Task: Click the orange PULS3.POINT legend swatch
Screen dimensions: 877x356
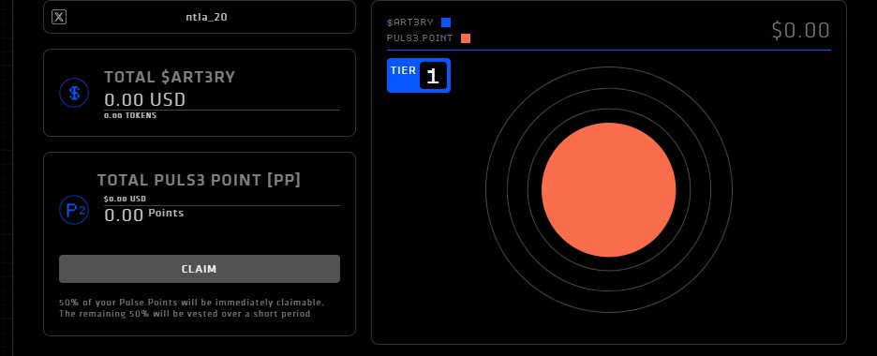Action: (466, 38)
